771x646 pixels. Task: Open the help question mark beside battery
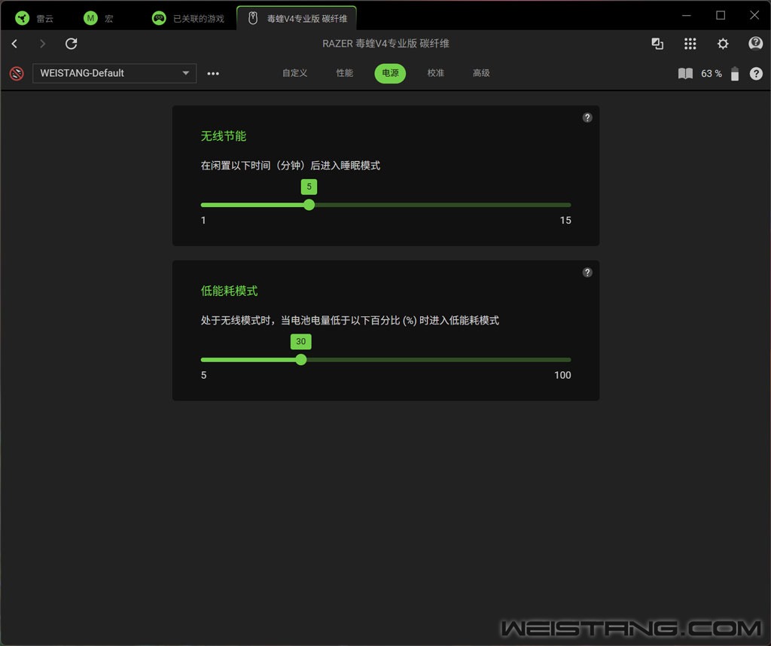[756, 74]
